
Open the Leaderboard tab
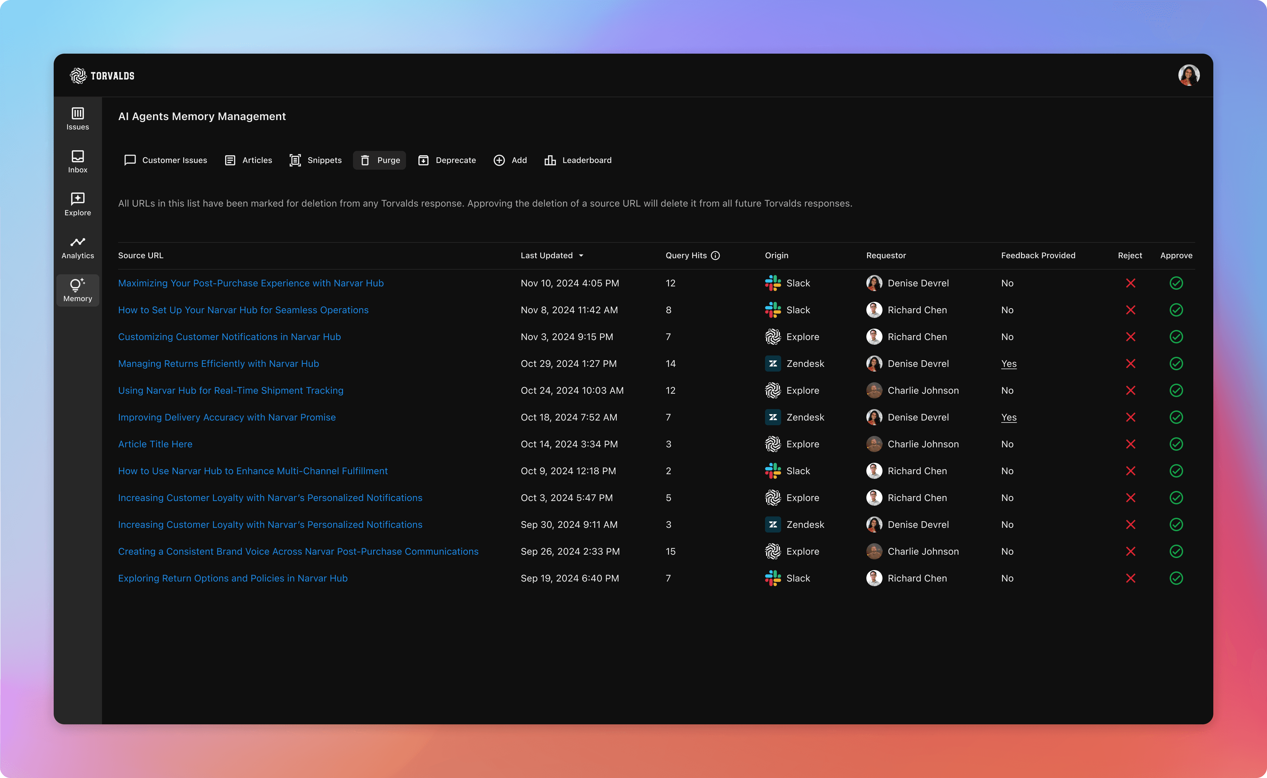click(x=578, y=160)
